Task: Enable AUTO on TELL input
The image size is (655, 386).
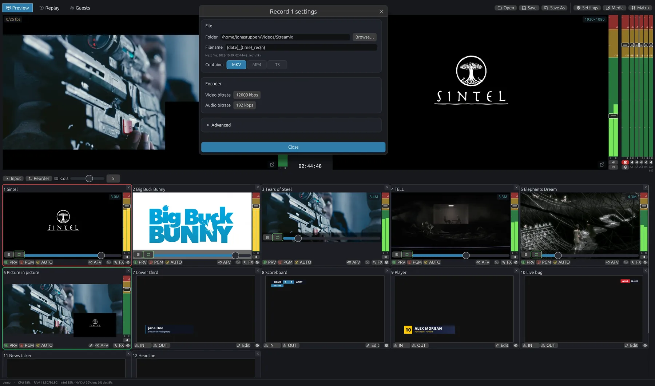Action: point(432,262)
